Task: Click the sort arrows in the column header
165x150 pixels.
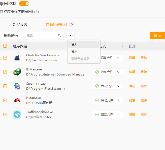Action: tap(122, 46)
